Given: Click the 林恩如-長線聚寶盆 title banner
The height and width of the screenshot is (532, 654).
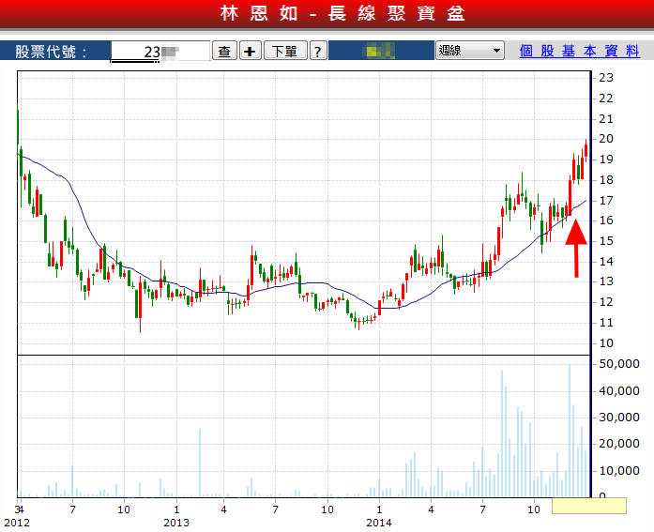Looking at the screenshot, I should pyautogui.click(x=342, y=13).
